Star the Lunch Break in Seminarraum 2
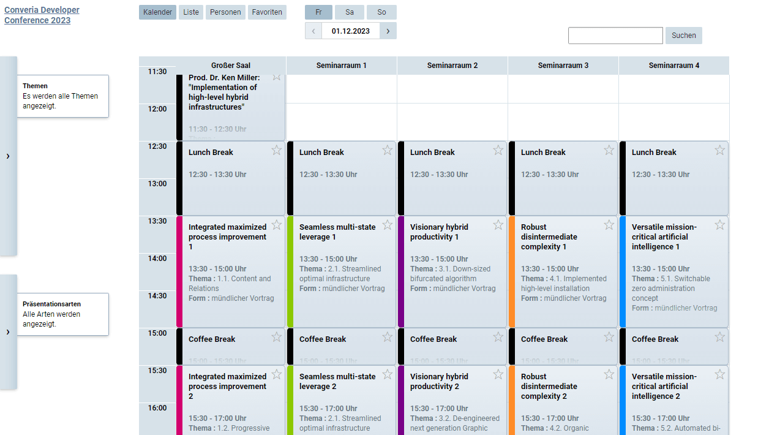This screenshot has width=769, height=435. tap(498, 150)
